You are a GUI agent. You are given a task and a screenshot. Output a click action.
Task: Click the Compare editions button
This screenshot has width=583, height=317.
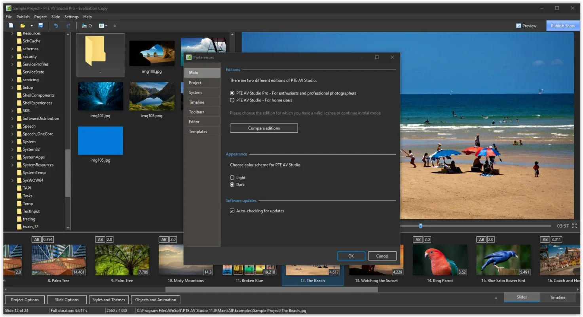coord(264,128)
